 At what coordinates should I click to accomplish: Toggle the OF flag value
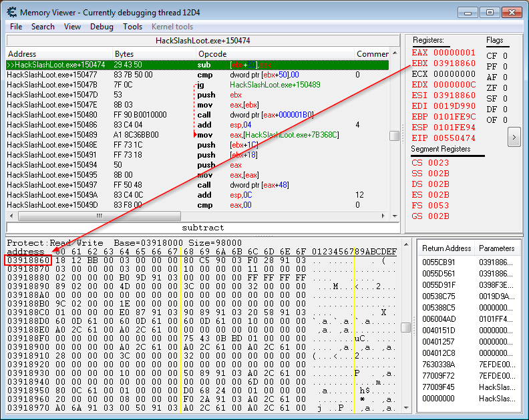click(497, 120)
